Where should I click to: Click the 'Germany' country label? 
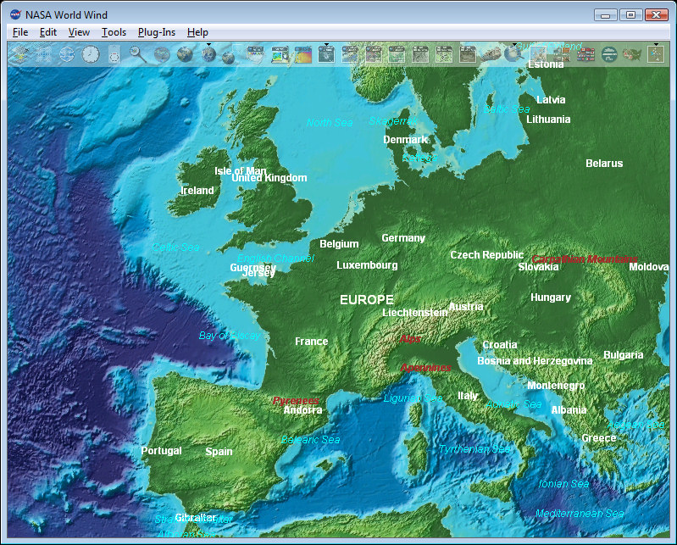[x=403, y=238]
